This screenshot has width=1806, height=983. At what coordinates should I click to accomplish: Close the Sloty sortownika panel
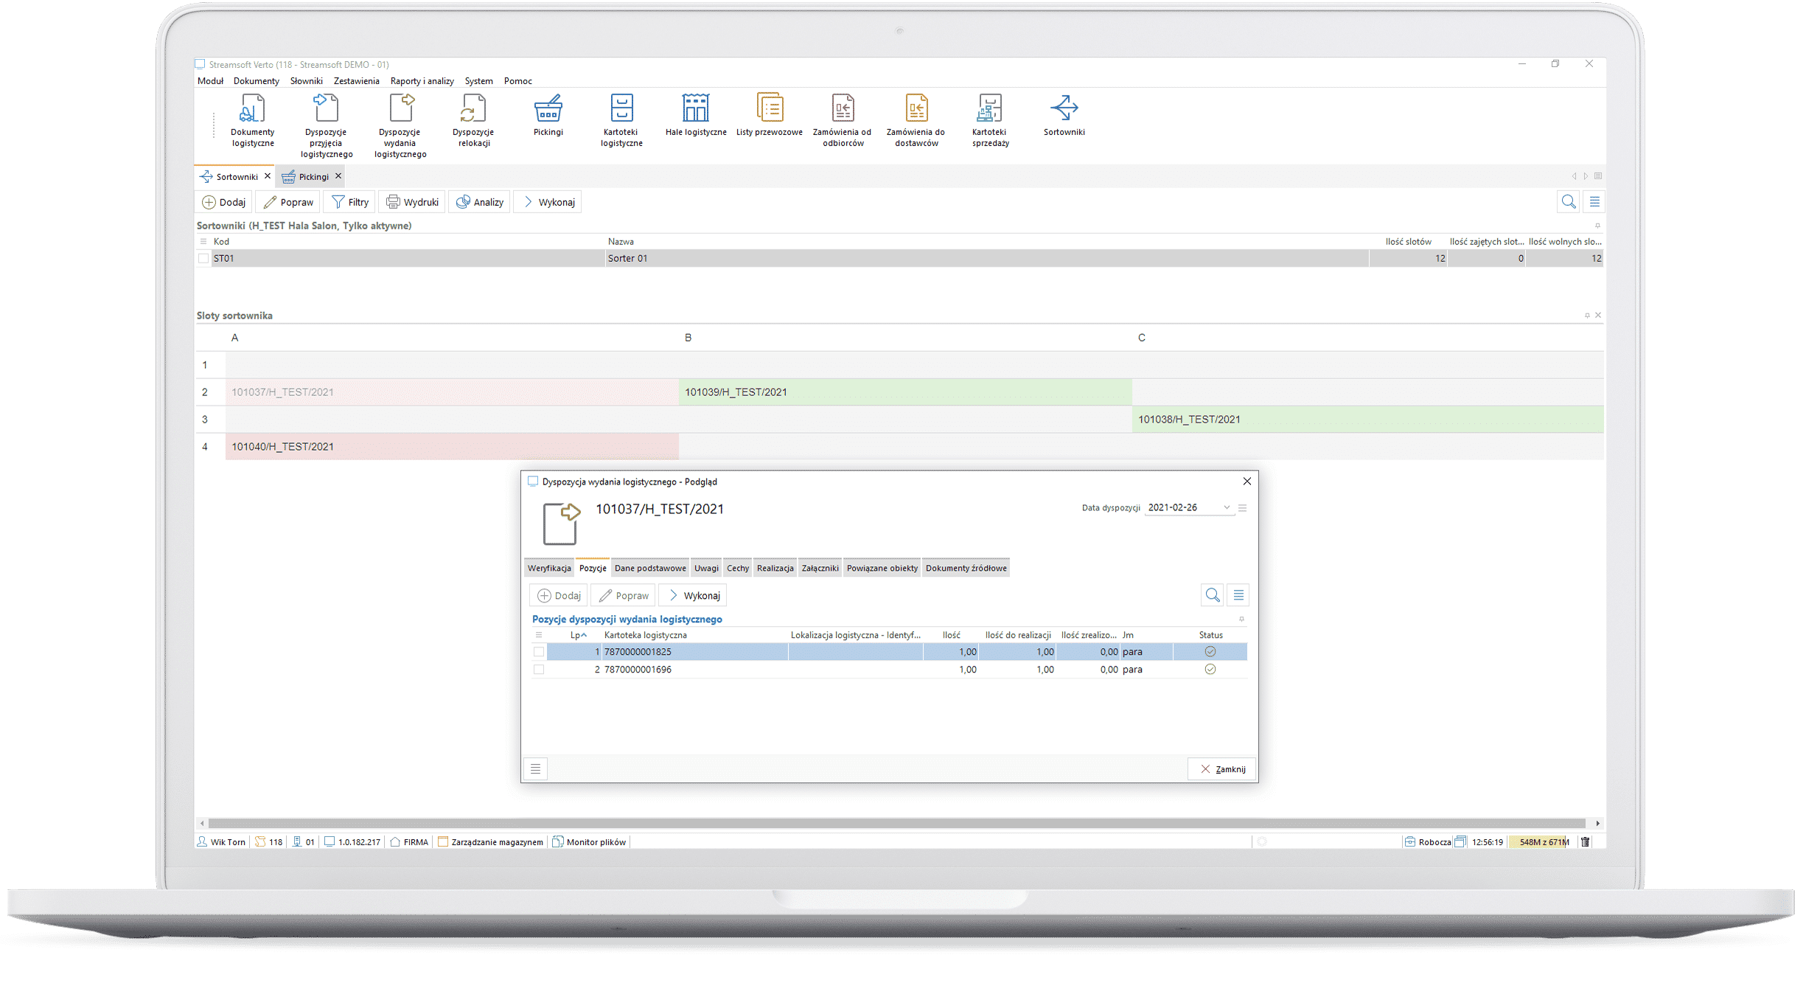1598,316
